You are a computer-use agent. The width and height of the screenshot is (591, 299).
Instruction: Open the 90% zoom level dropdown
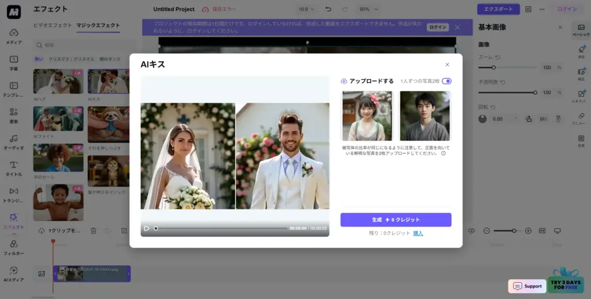369,9
